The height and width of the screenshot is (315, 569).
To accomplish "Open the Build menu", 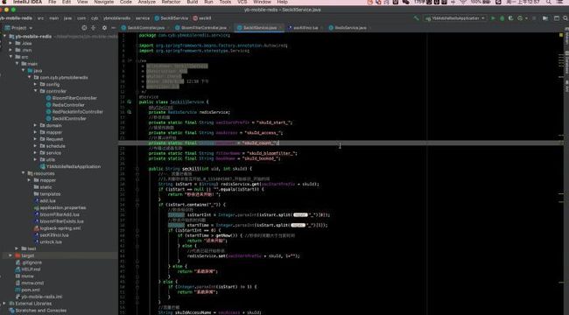I will coord(193,2).
